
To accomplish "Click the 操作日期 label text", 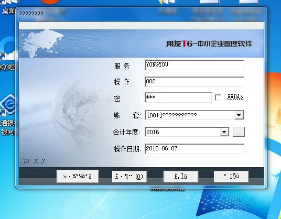I will coord(128,149).
